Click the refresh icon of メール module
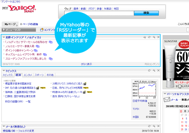Screen dimensions: 189x133 (x=149, y=126)
